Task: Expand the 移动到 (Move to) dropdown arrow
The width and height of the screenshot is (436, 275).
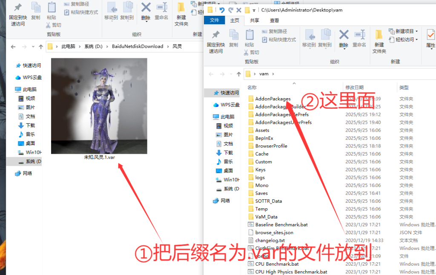Action: click(x=310, y=48)
